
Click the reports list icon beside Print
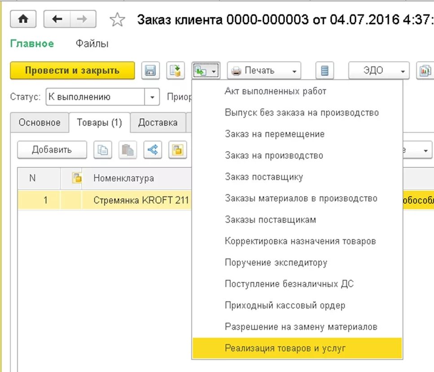coord(324,70)
